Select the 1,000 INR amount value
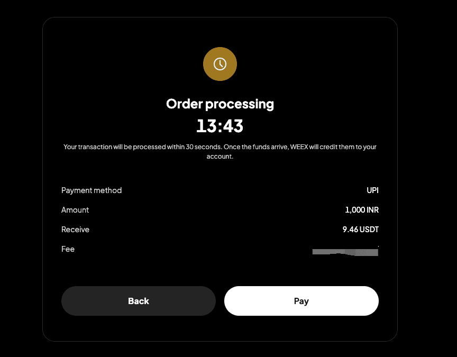Screen dimensions: 457x357 point(362,210)
